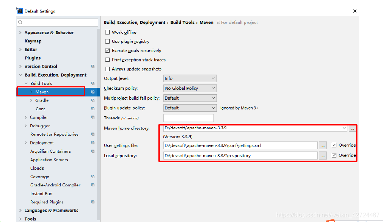383x222 pixels.
Task: Select Gant under Build Tools
Action: [40, 109]
